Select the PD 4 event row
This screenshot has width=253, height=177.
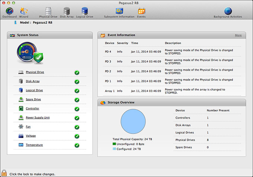[172, 52]
